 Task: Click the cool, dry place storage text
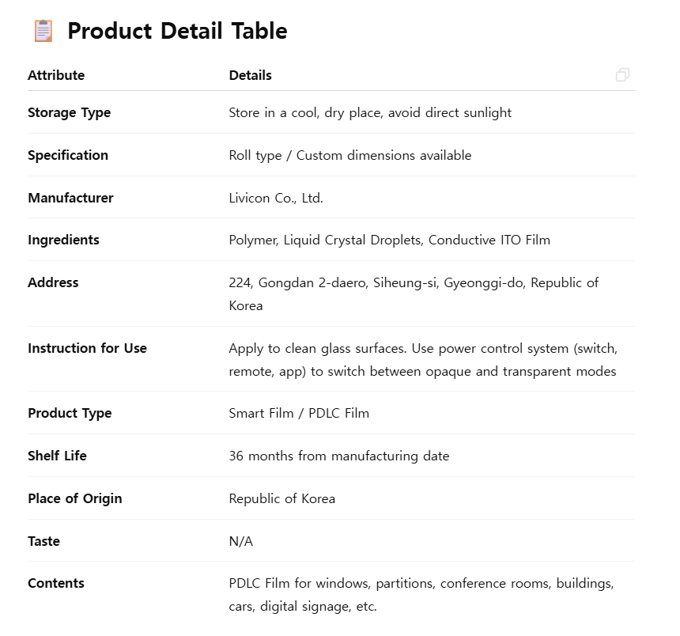(x=370, y=113)
